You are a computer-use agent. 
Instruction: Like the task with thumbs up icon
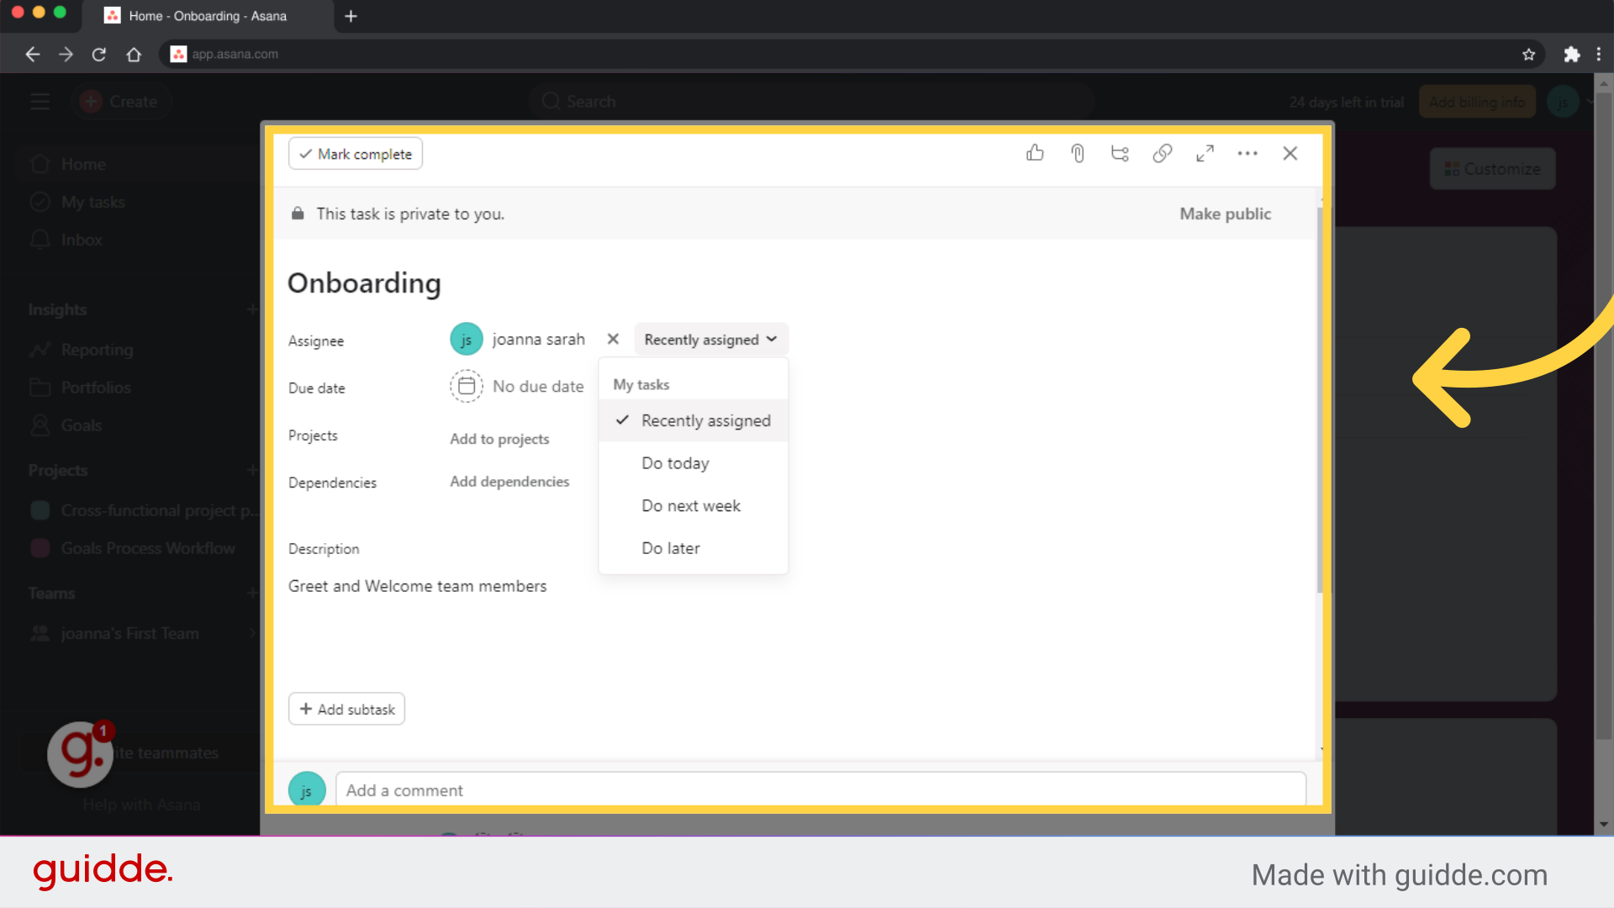click(x=1035, y=153)
